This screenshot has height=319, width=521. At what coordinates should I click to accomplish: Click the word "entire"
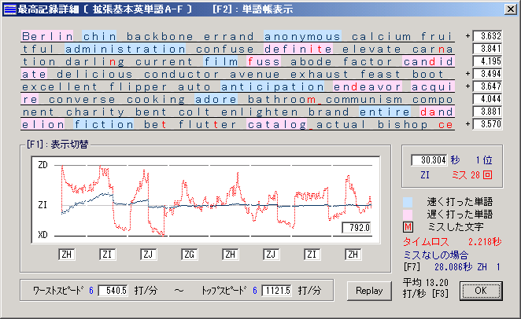[x=385, y=112]
